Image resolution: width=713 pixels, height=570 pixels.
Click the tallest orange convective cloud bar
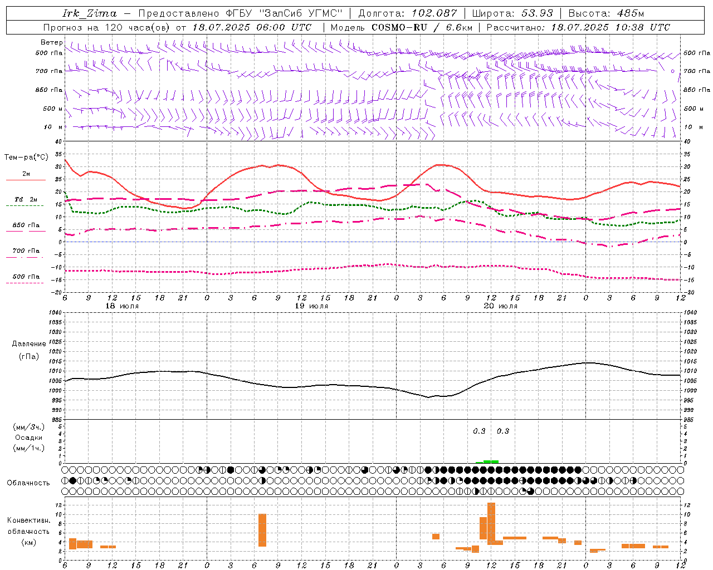[491, 524]
